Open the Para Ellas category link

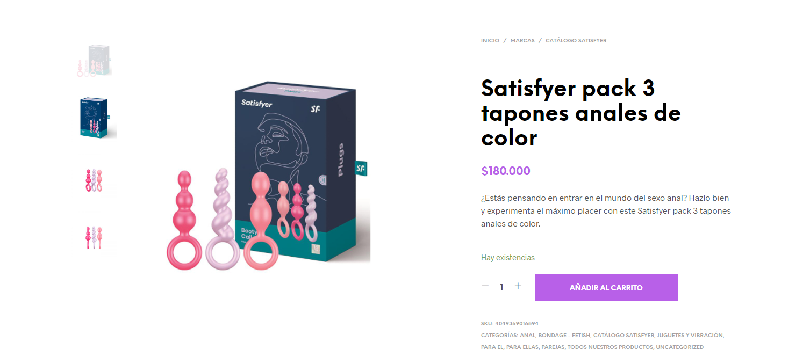pos(522,347)
